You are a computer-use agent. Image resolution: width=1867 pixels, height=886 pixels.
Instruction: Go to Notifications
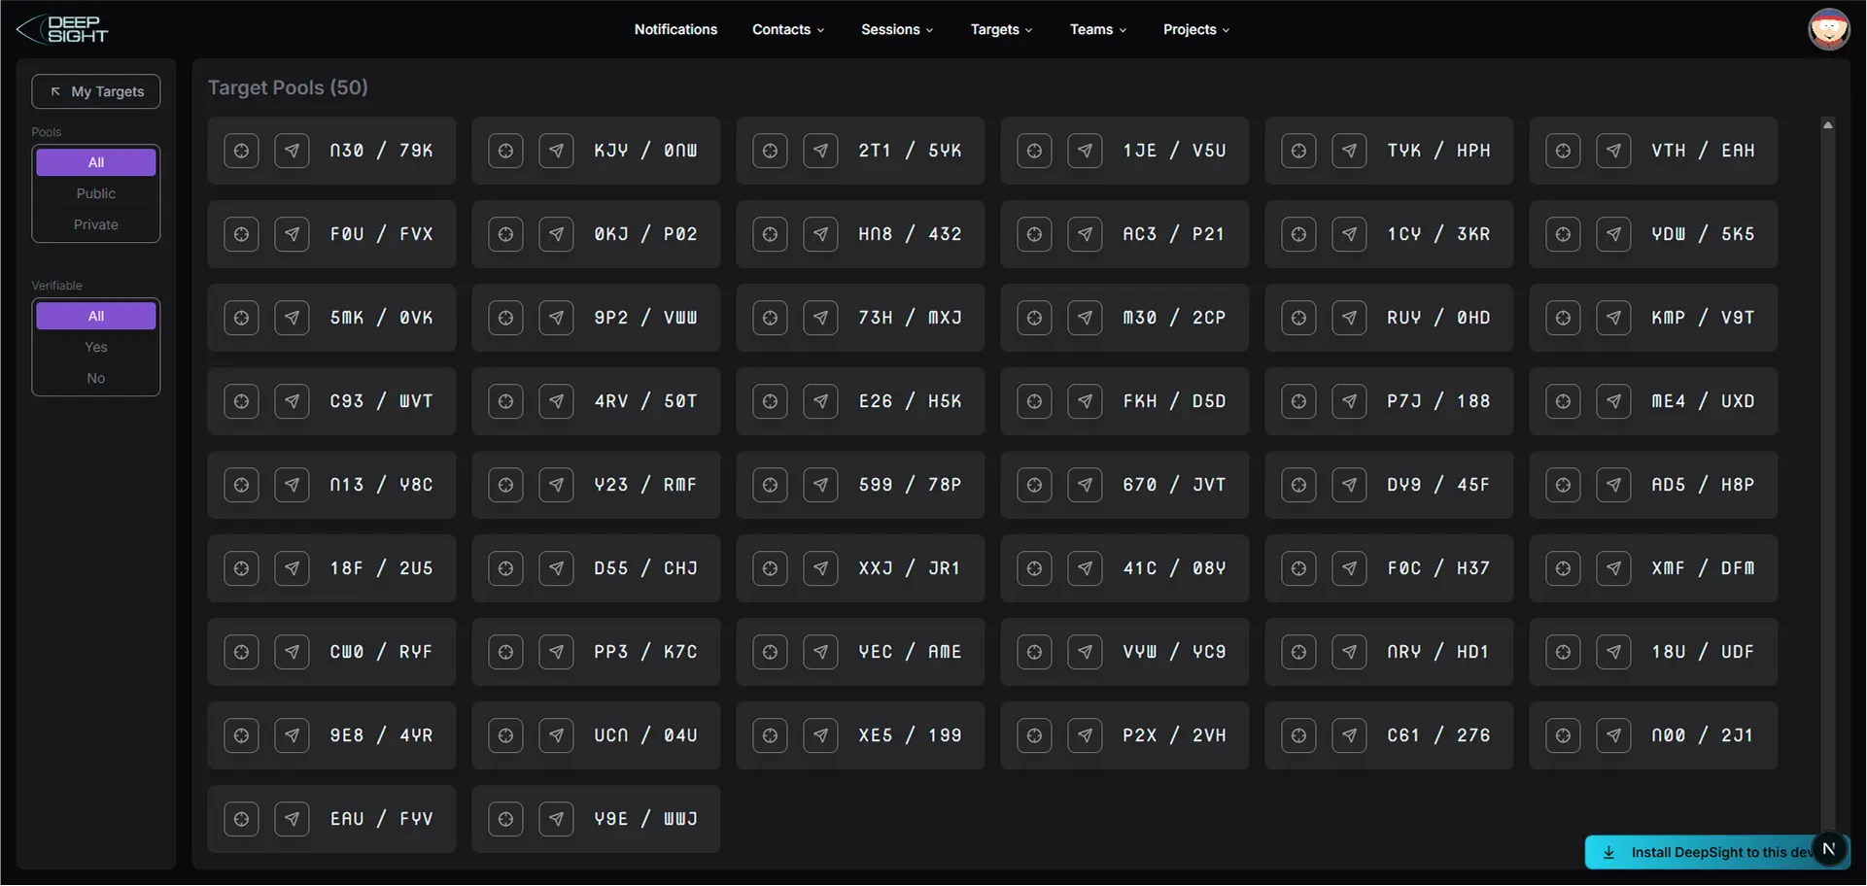click(675, 29)
